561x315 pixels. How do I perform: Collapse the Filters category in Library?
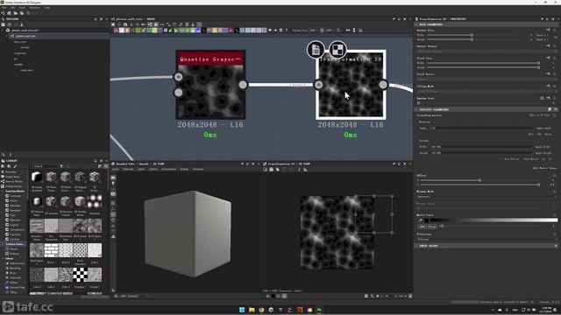coord(3,259)
